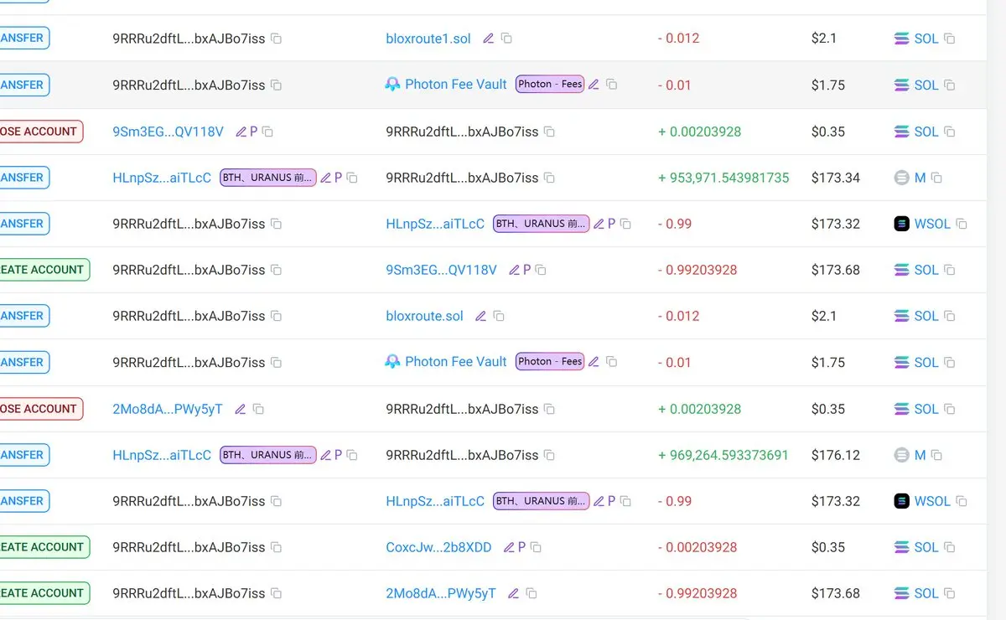
Task: Click amount - 0.00203928 in CoxcJw...2b8XDD row
Action: point(697,547)
